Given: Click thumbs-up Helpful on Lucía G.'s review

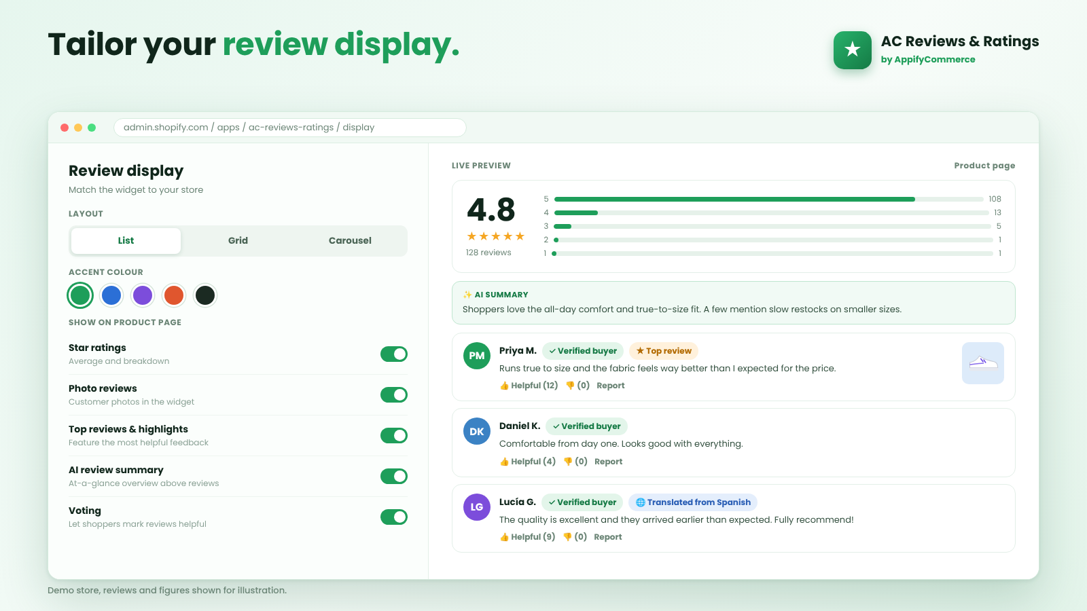Looking at the screenshot, I should [527, 537].
